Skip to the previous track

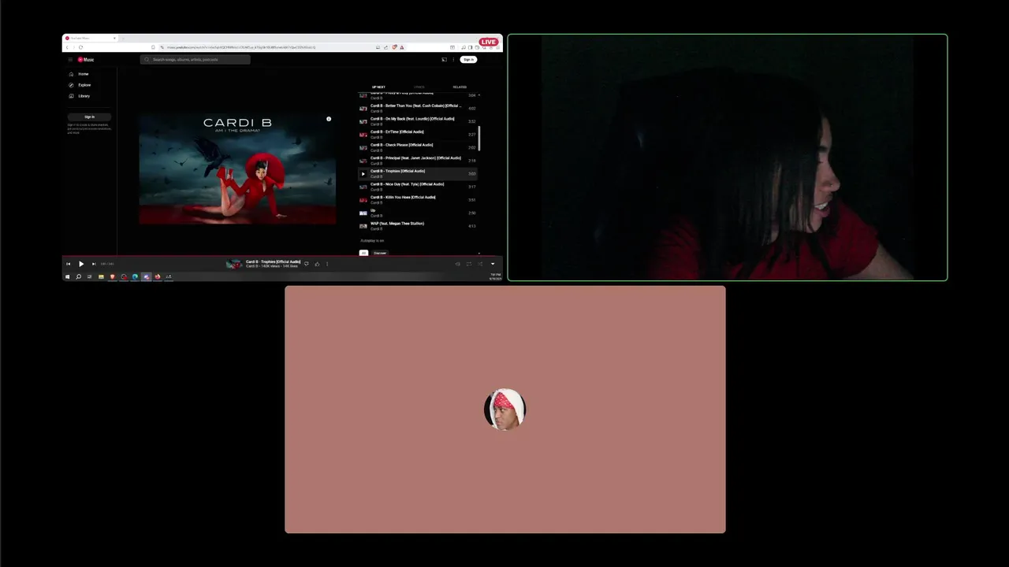69,264
